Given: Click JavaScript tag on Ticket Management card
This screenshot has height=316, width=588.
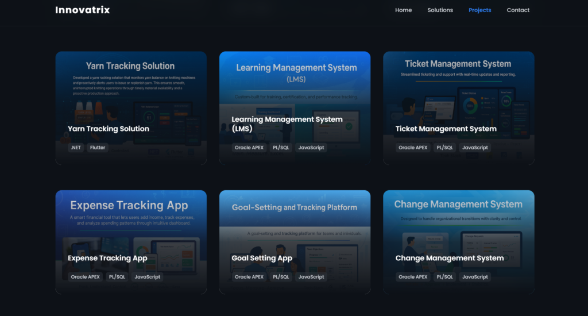Looking at the screenshot, I should pyautogui.click(x=475, y=148).
